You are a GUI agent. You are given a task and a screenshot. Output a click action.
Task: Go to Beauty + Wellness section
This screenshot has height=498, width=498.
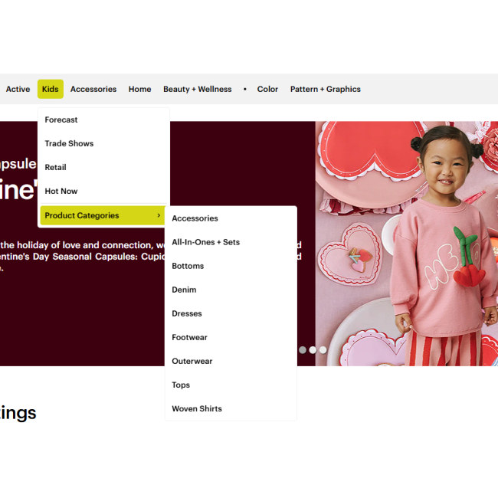[x=197, y=89]
